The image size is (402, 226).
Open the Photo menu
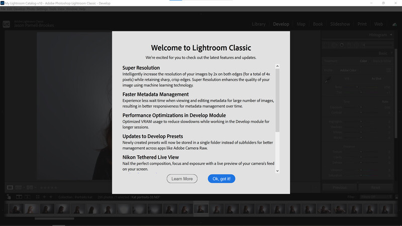31,9
